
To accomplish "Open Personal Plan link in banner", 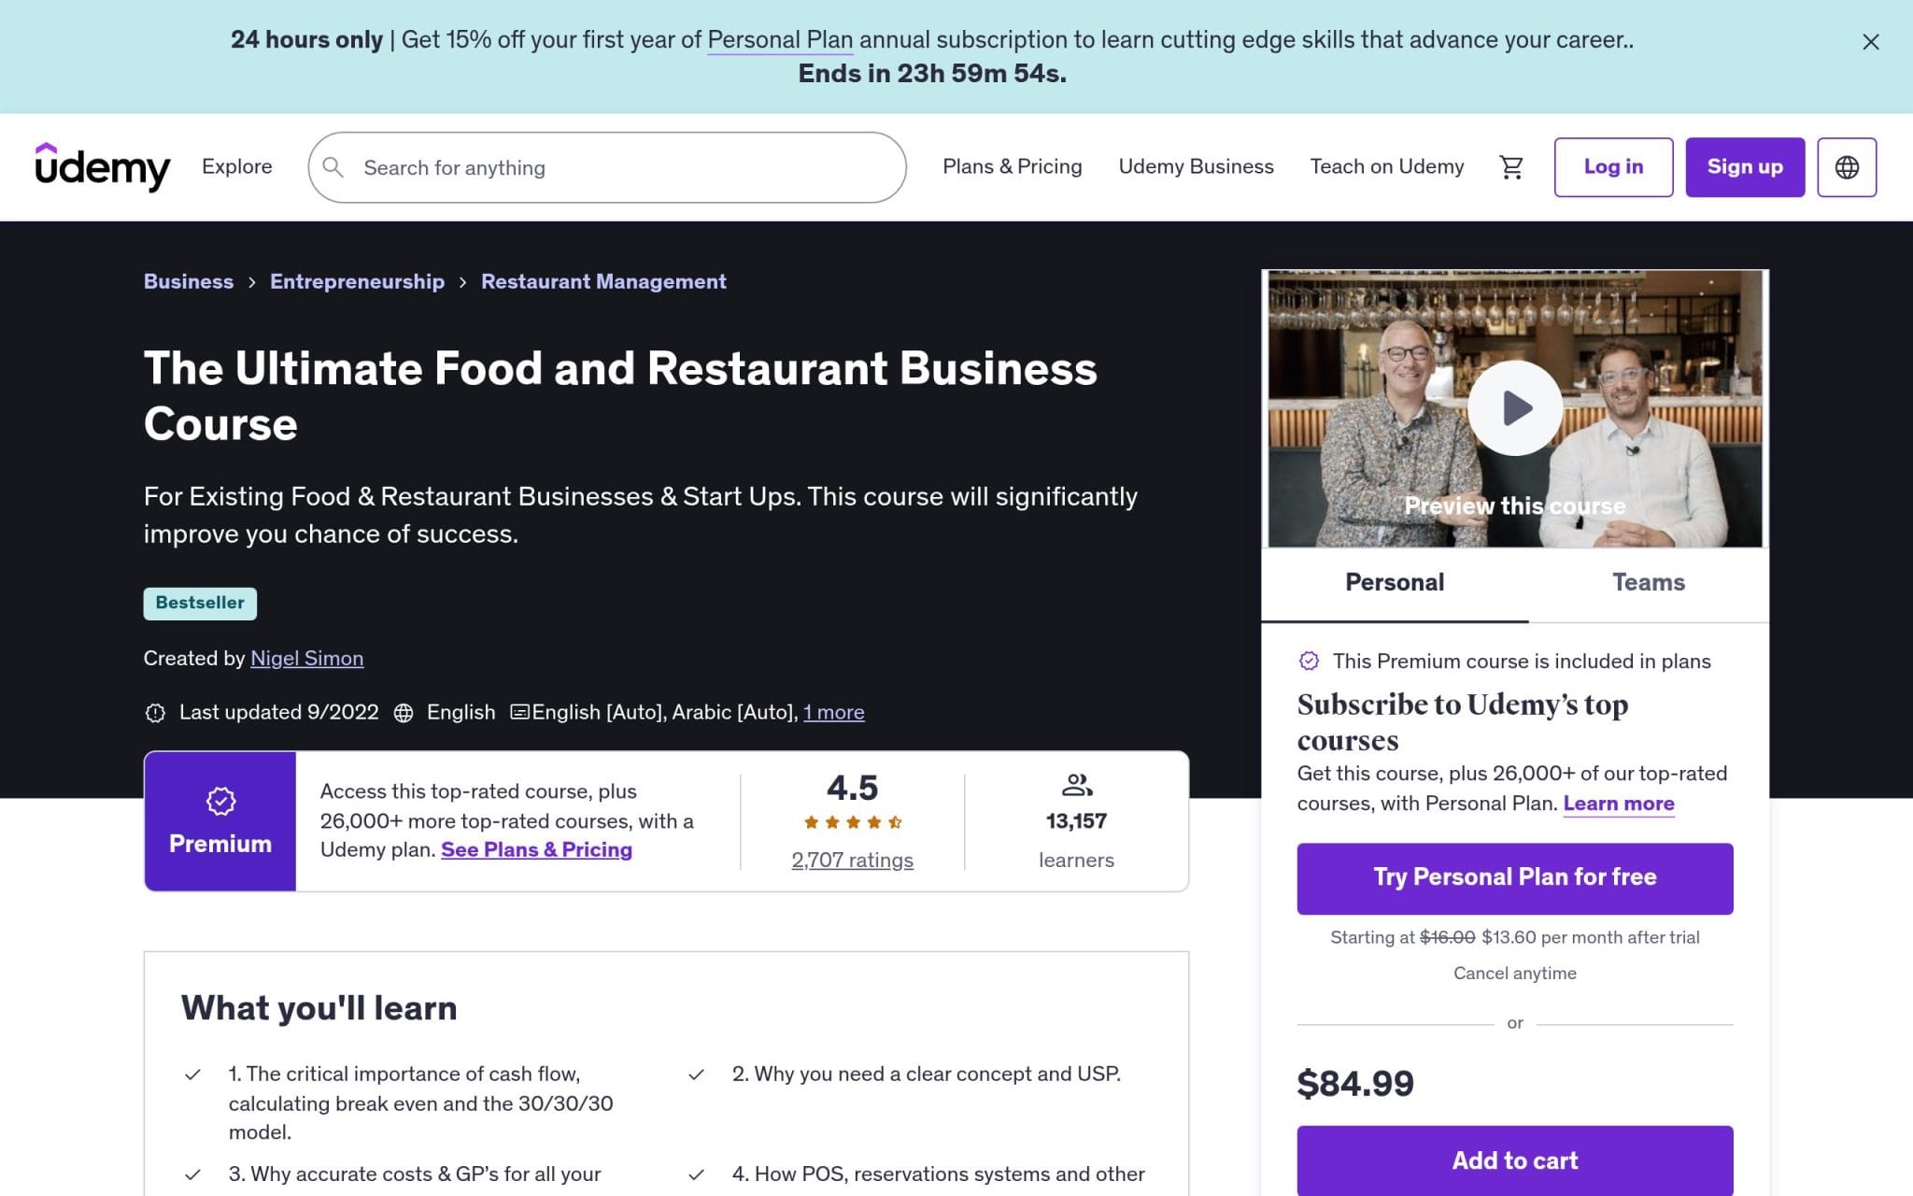I will coord(780,40).
